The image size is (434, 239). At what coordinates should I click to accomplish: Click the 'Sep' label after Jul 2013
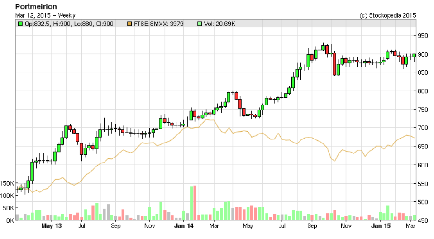coord(116,226)
